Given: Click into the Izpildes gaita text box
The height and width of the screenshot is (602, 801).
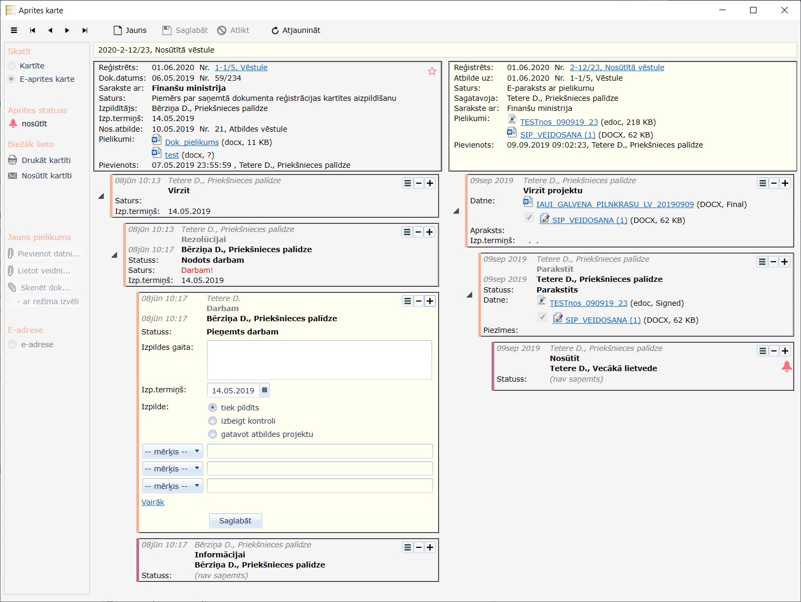Looking at the screenshot, I should [x=319, y=360].
